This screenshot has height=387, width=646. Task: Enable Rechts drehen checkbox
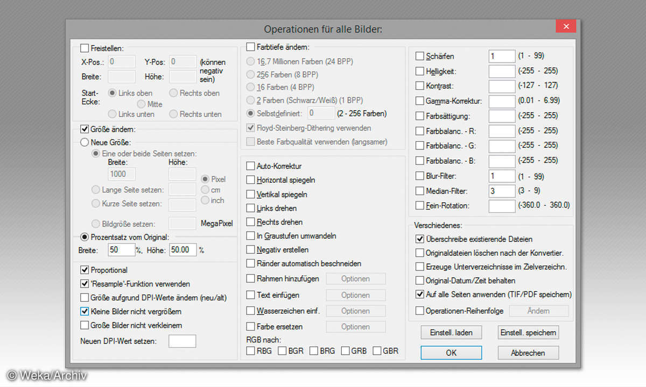coord(250,222)
